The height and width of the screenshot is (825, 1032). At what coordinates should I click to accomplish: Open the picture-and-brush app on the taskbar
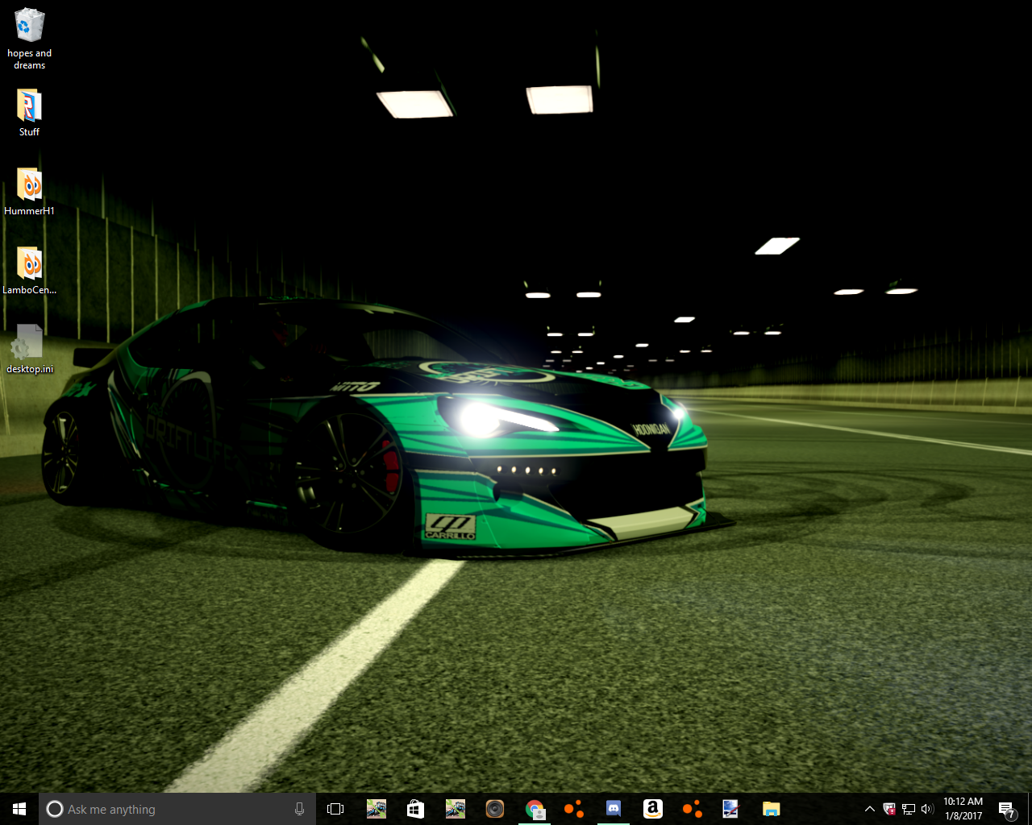tap(731, 809)
